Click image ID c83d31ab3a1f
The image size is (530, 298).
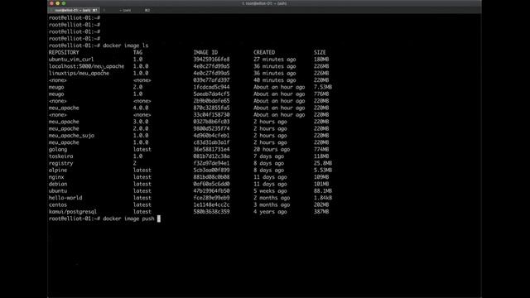click(x=211, y=142)
